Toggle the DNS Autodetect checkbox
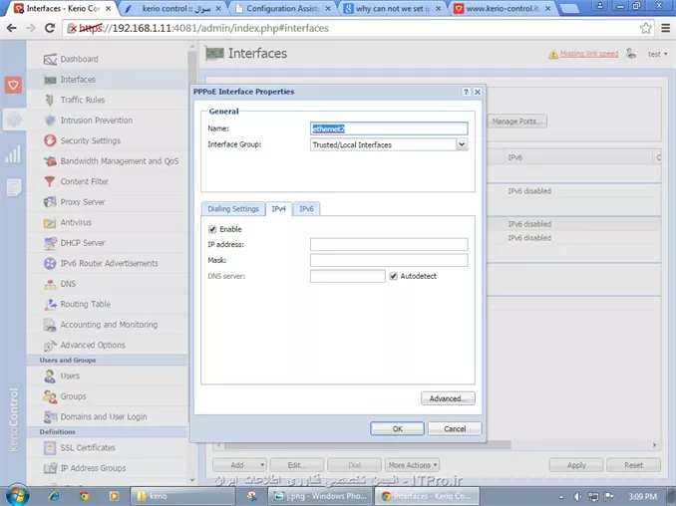 click(393, 276)
